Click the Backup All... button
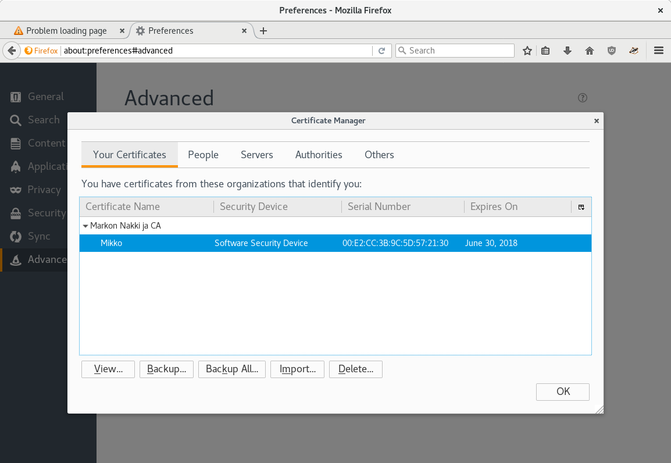This screenshot has height=463, width=671. click(232, 369)
